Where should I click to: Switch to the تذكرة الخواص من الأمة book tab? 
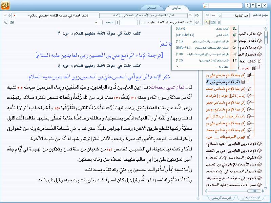click(x=143, y=15)
